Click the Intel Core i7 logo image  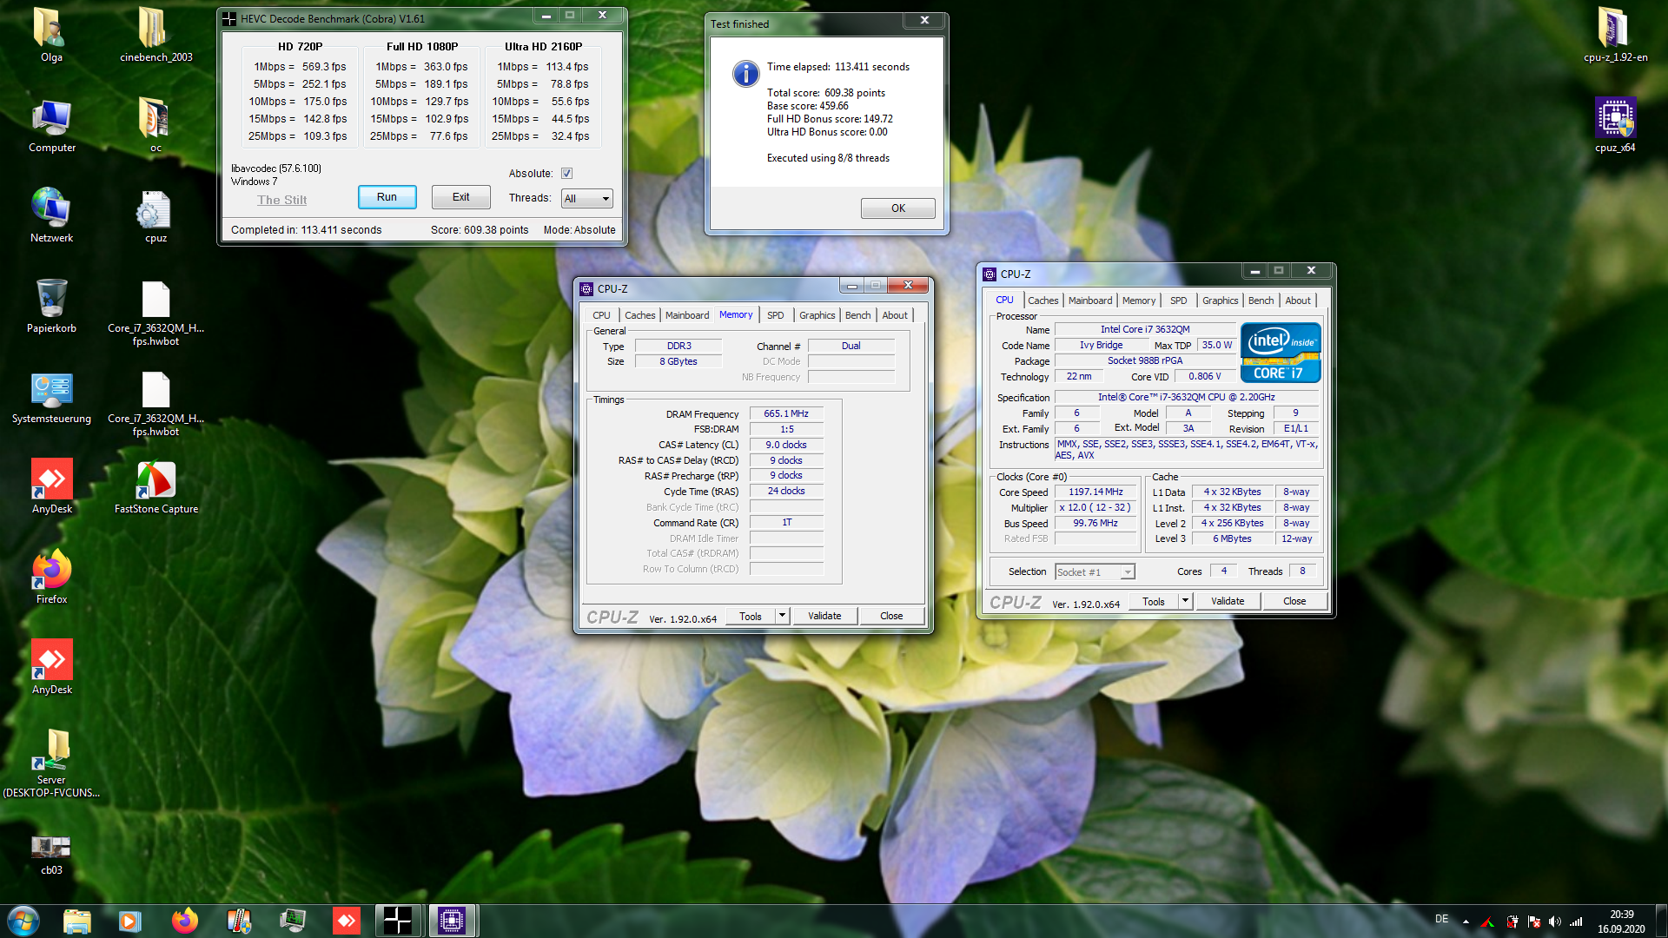[1281, 353]
